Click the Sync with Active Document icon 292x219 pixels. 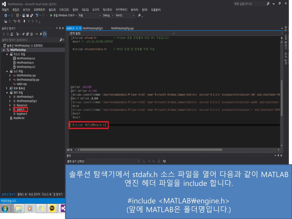23,34
